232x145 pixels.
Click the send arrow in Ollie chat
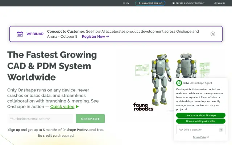(x=221, y=130)
